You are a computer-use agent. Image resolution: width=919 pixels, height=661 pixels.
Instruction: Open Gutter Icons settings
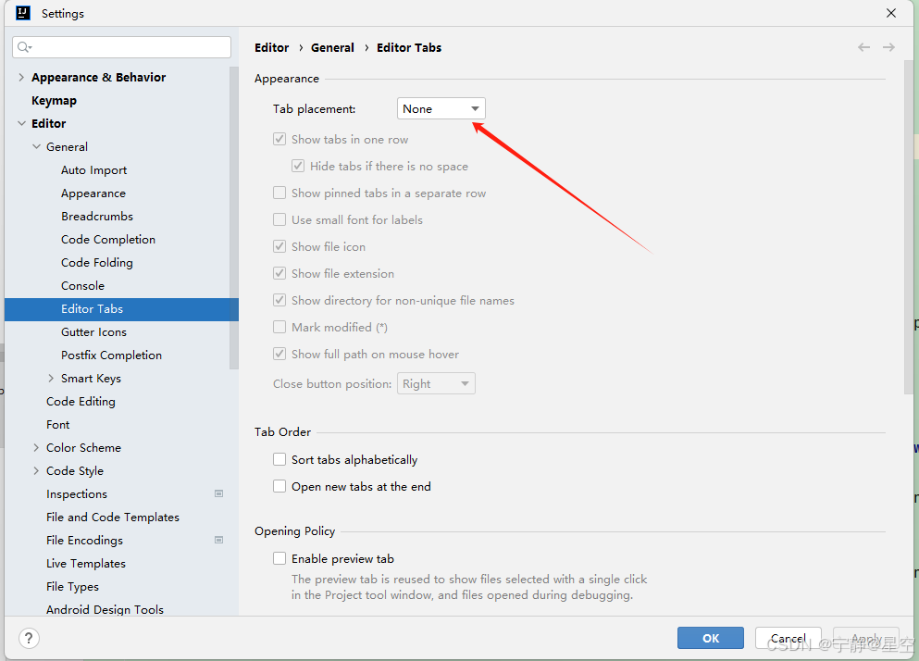[93, 332]
